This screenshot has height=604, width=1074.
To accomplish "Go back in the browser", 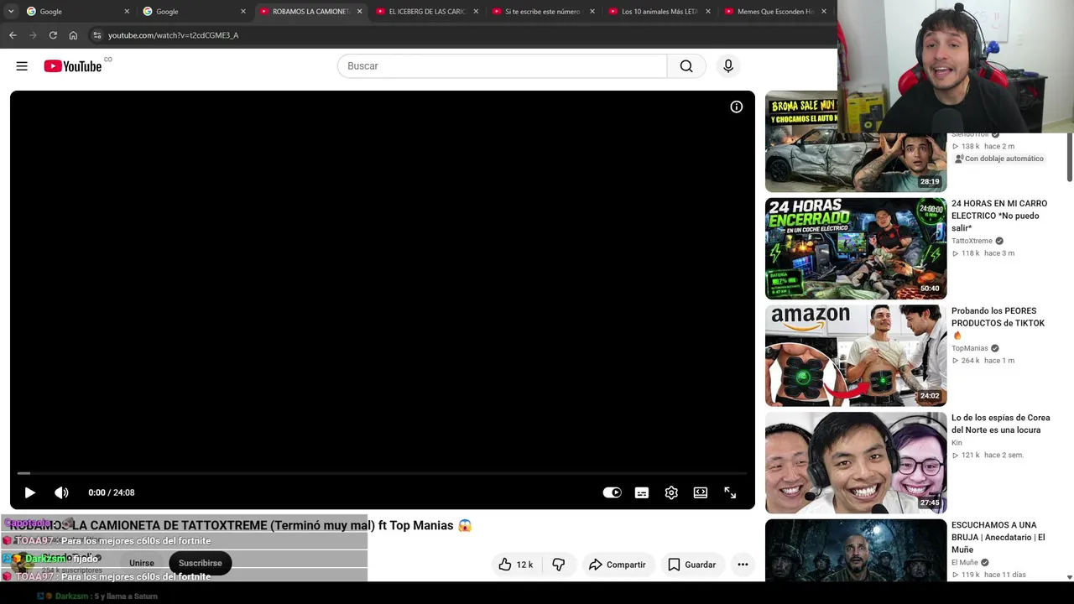I will [x=13, y=35].
